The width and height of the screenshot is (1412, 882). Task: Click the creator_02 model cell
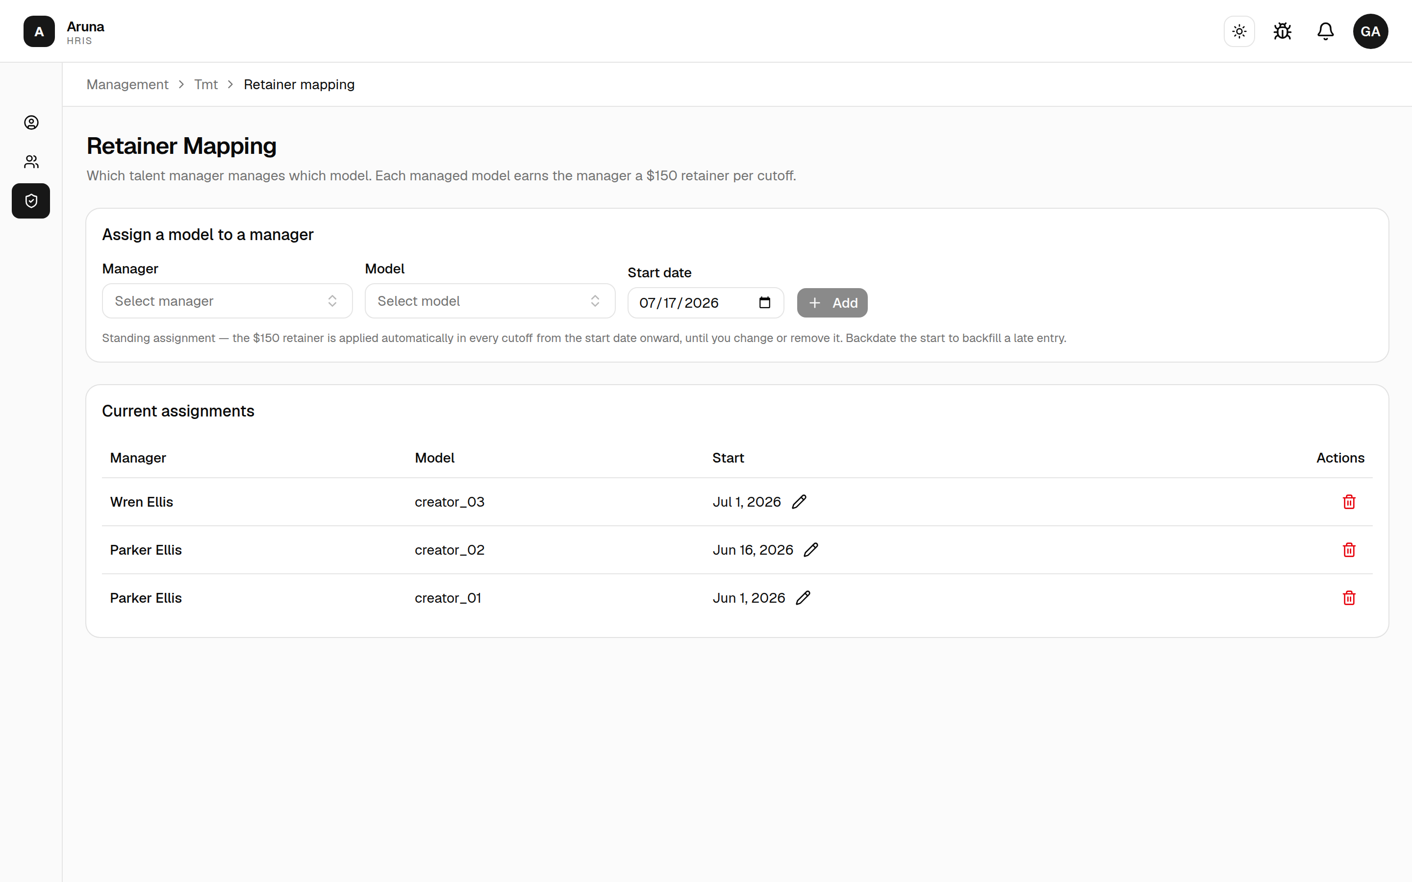pos(449,550)
